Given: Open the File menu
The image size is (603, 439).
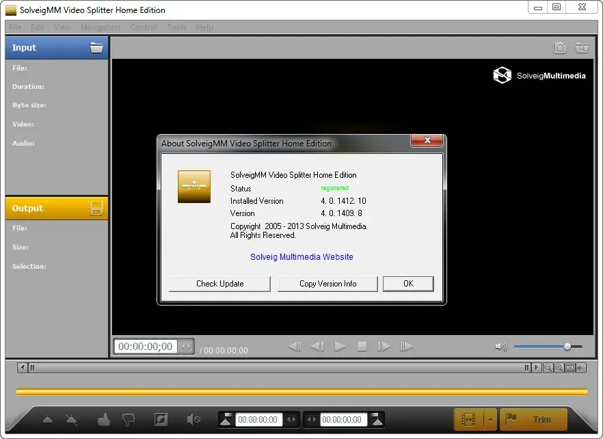Looking at the screenshot, I should click(15, 27).
